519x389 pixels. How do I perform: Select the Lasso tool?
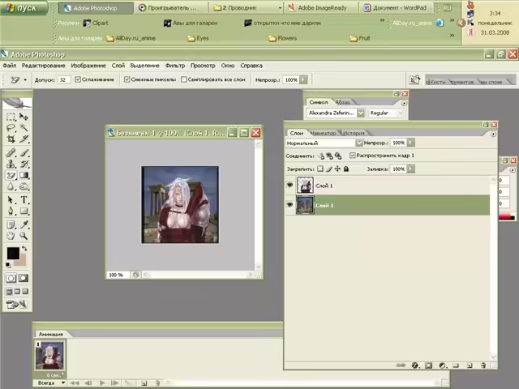pos(11,128)
